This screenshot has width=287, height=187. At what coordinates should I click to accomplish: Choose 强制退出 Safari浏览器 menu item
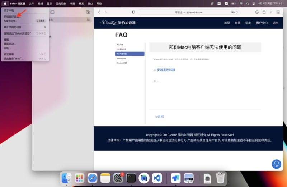click(17, 33)
